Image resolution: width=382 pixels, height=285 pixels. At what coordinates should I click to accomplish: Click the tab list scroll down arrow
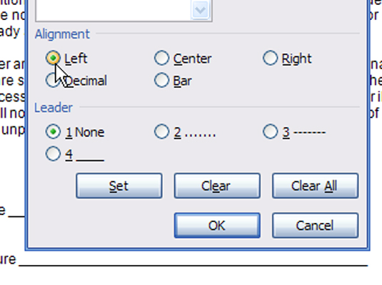(200, 10)
